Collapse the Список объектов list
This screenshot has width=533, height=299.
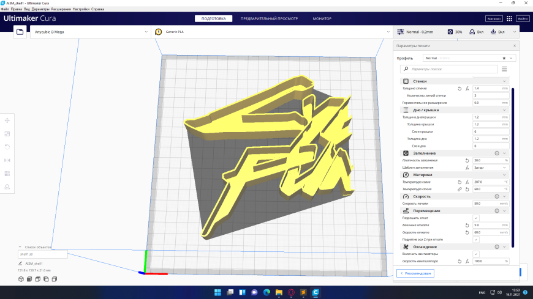(20, 247)
